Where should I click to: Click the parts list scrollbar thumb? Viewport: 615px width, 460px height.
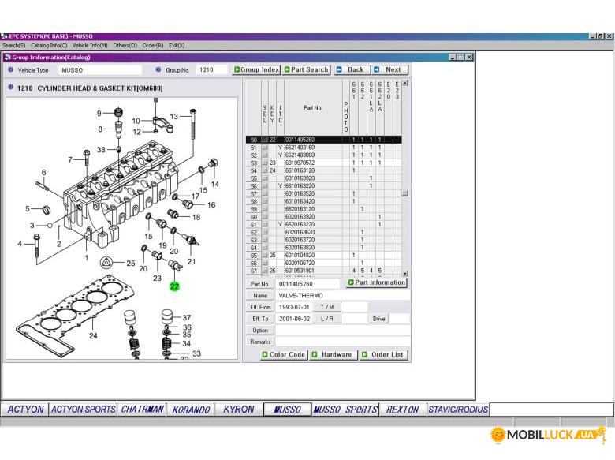[x=405, y=193]
